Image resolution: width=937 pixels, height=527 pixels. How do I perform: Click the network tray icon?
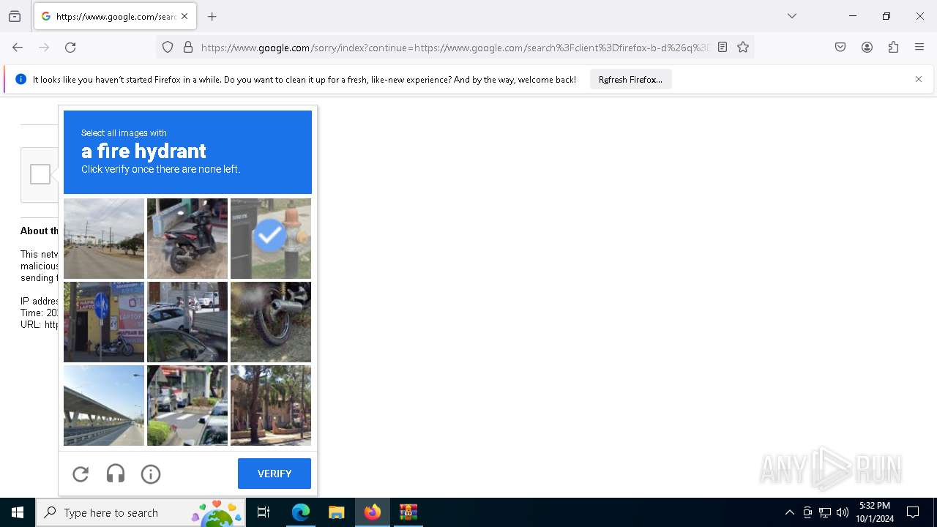pyautogui.click(x=825, y=512)
